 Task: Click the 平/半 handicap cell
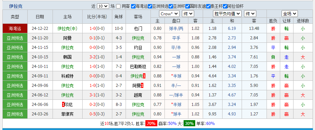(176, 48)
